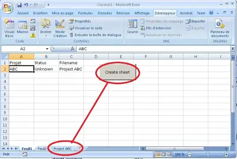Undo the last action
Screen dimensions: 237x159
(x=26, y=5)
